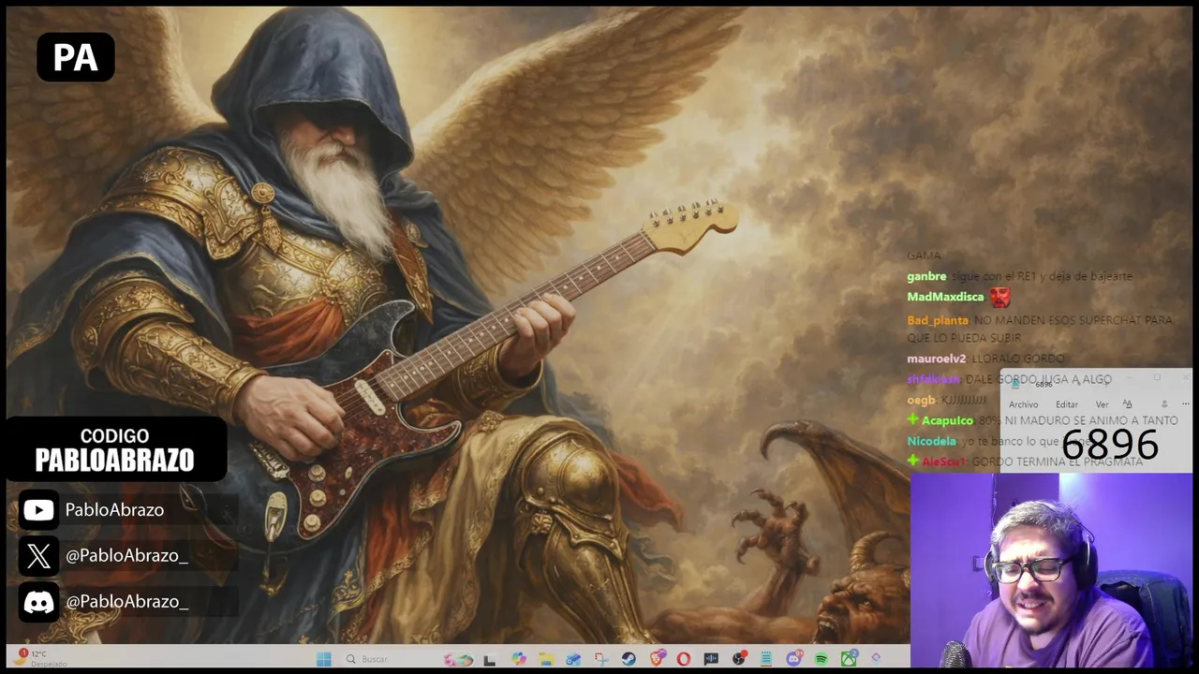Screen dimensions: 1199x674
Task: Open the black L-shaped app in taskbar
Action: click(x=489, y=660)
